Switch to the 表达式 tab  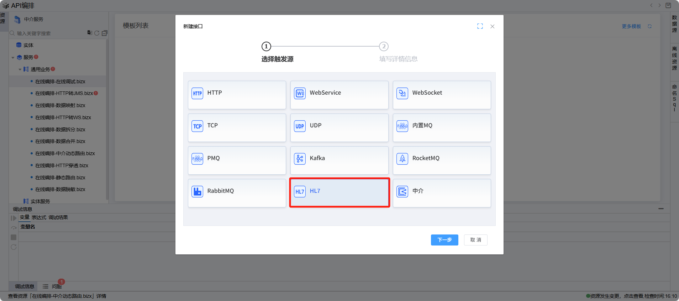(39, 217)
